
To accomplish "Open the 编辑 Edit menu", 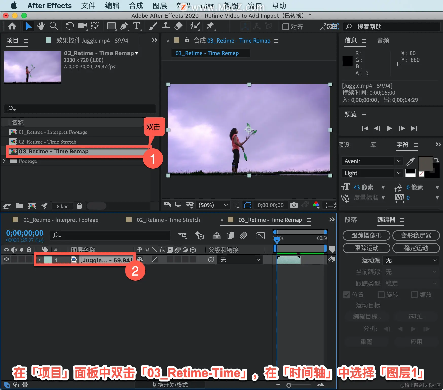I will click(112, 6).
